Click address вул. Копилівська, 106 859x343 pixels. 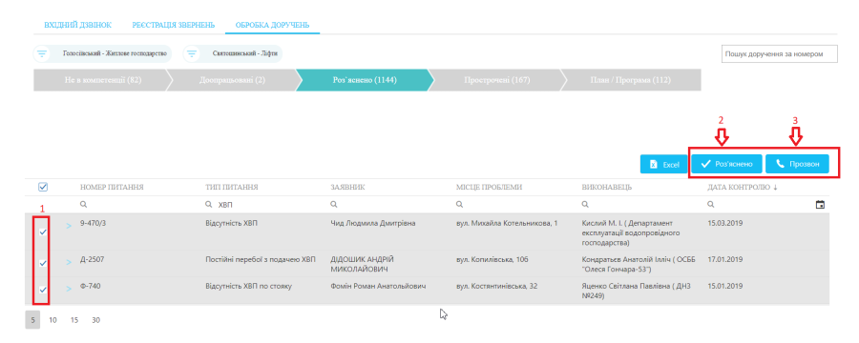[x=492, y=259]
